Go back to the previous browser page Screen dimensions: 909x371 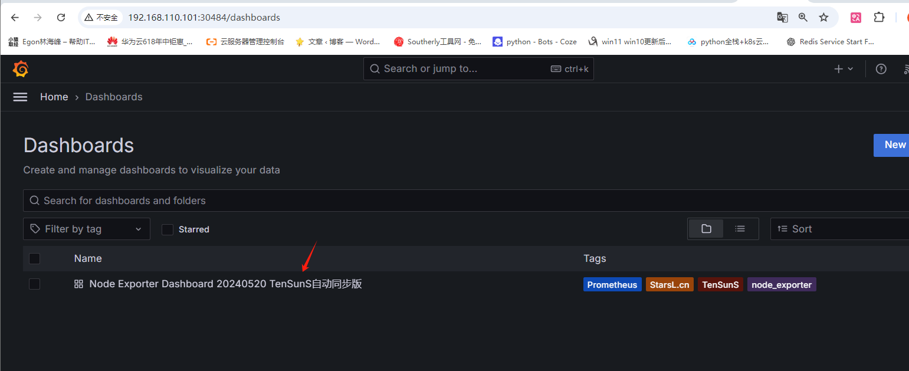pos(15,18)
